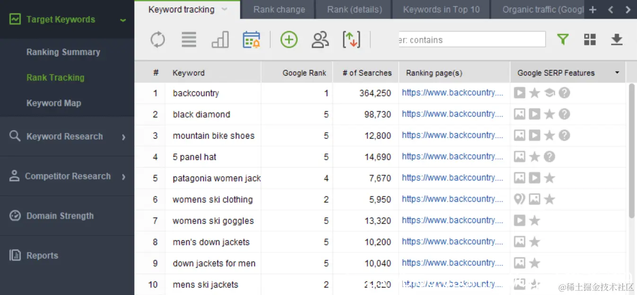Viewport: 637px width, 295px height.
Task: Open the workspace grid layout icon
Action: point(590,40)
